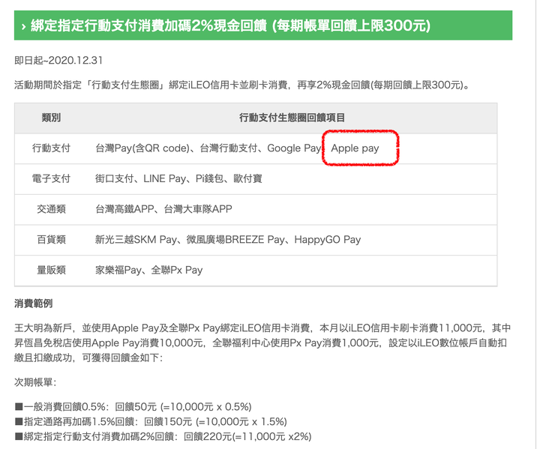
Task: Click the 次期帳單 label
Action: (35, 382)
